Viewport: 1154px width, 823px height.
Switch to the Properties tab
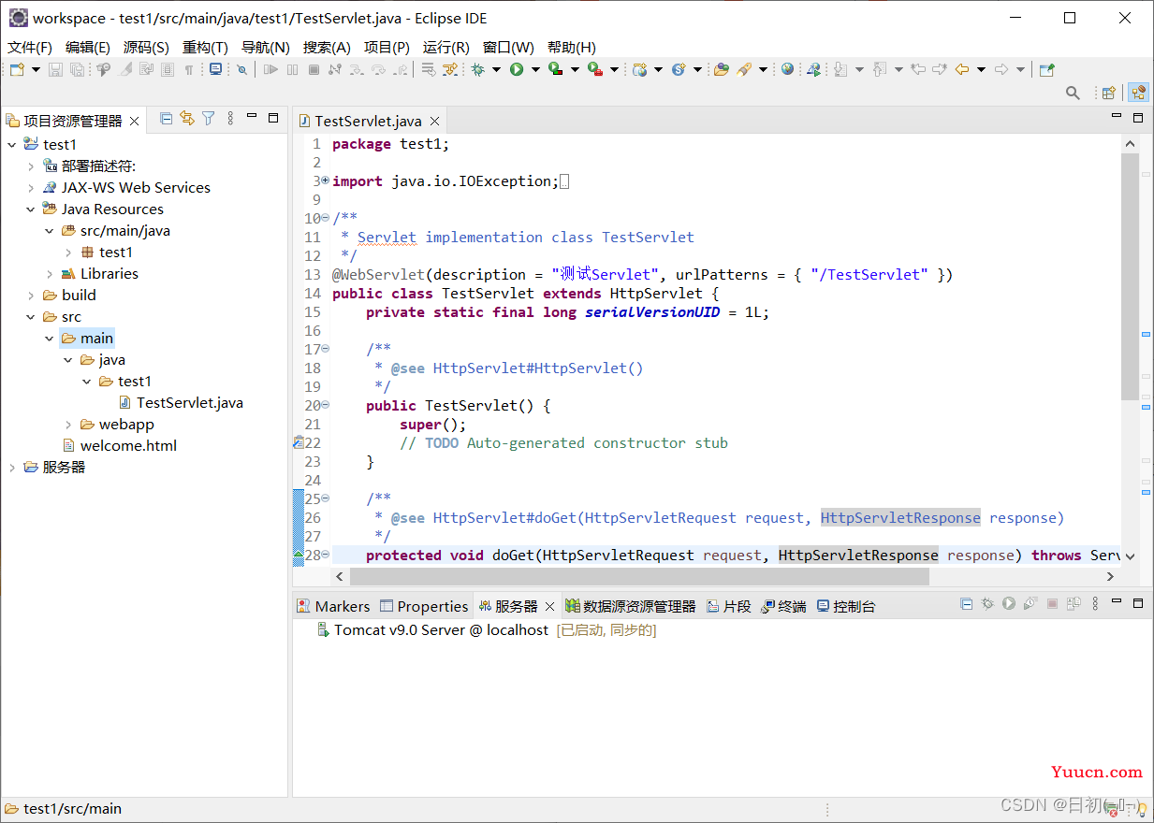[423, 606]
